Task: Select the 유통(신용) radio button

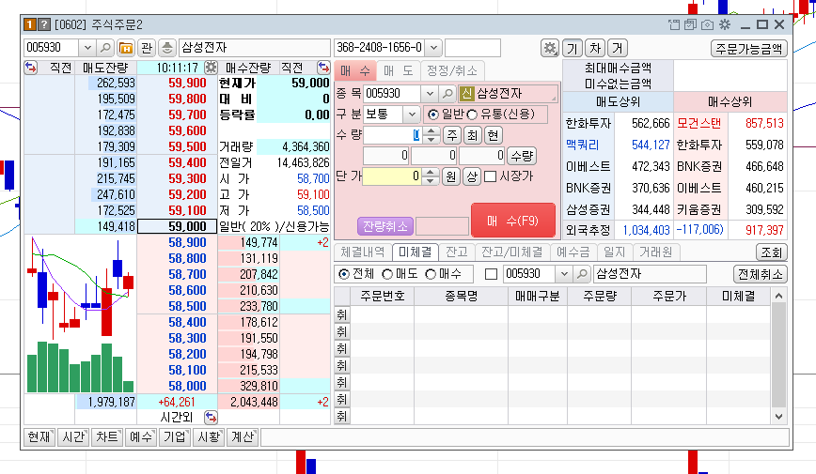Action: 472,115
